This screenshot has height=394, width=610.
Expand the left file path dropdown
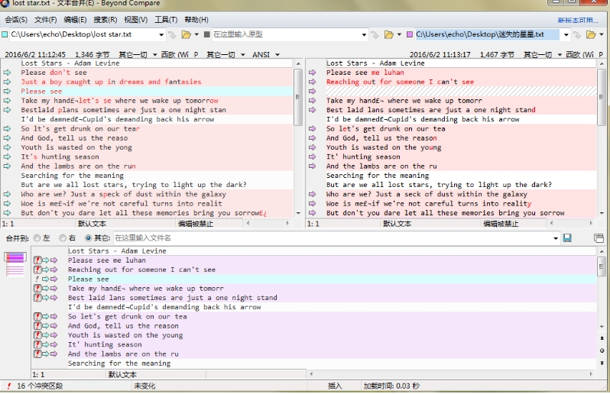click(x=161, y=34)
